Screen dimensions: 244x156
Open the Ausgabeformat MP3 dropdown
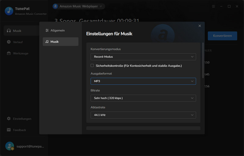coord(143,81)
